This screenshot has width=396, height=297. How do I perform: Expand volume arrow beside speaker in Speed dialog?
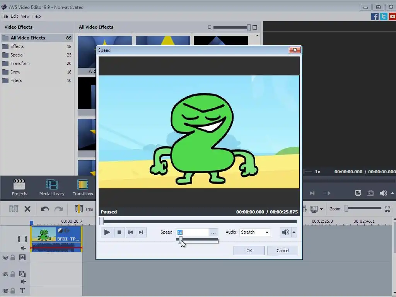click(x=294, y=232)
